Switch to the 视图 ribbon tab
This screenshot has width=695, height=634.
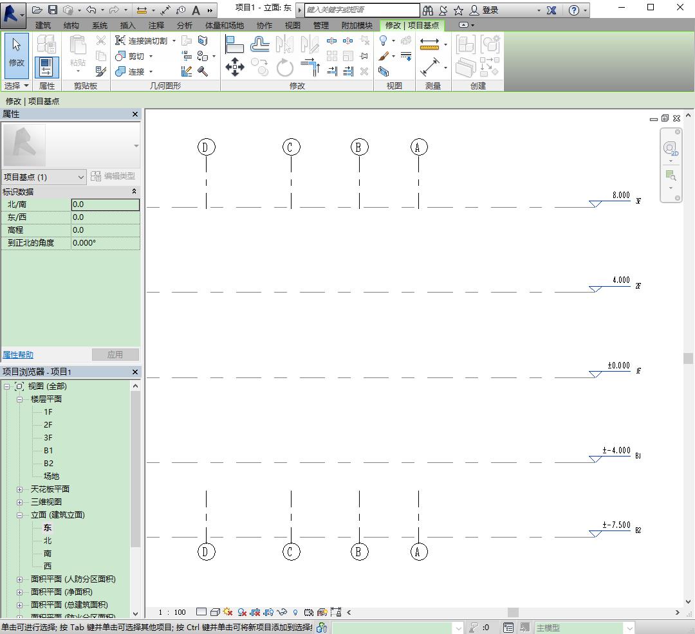[x=293, y=26]
